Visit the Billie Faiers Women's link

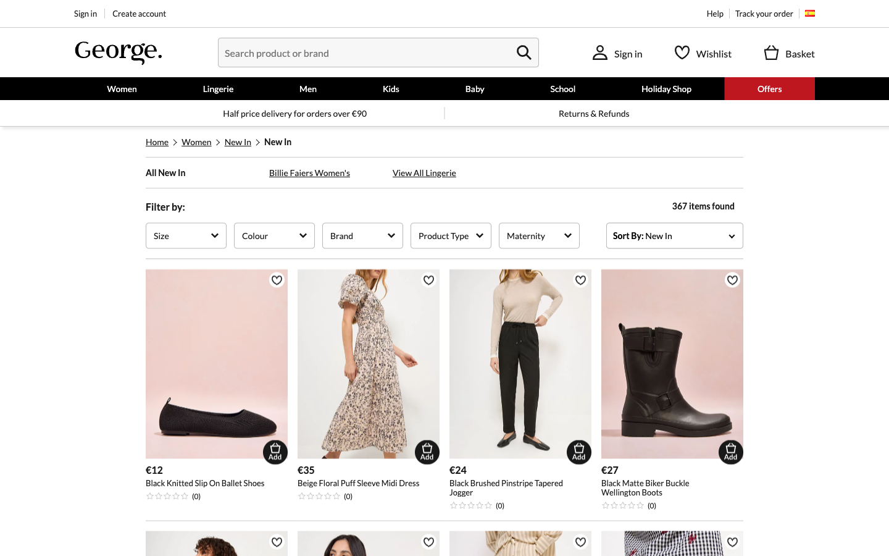tap(309, 173)
